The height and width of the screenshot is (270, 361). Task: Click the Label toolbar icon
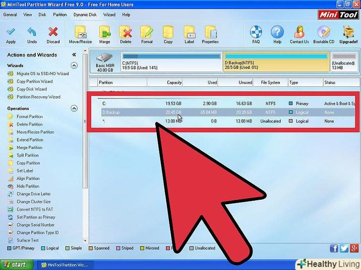(x=189, y=32)
